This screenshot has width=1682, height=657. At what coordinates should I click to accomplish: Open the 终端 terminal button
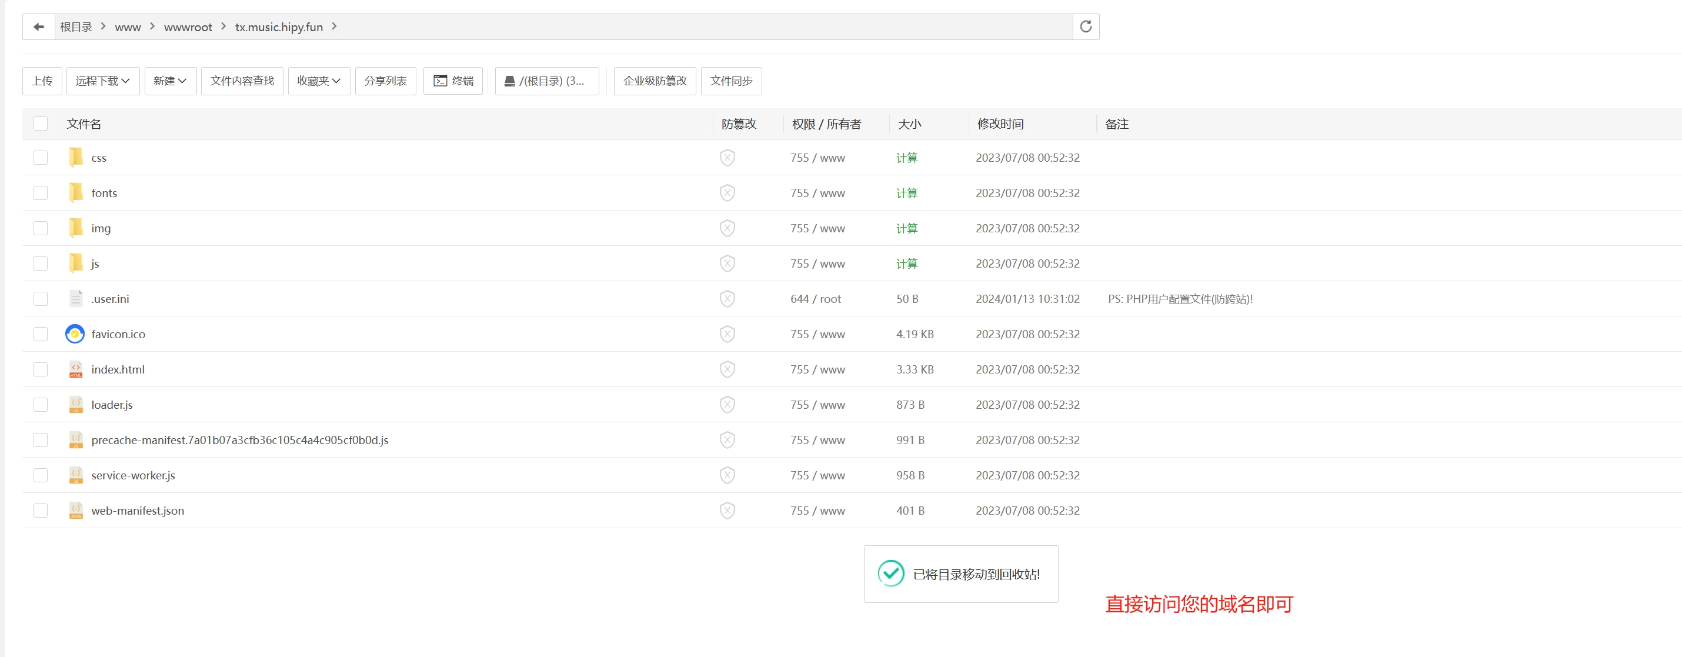pyautogui.click(x=453, y=81)
